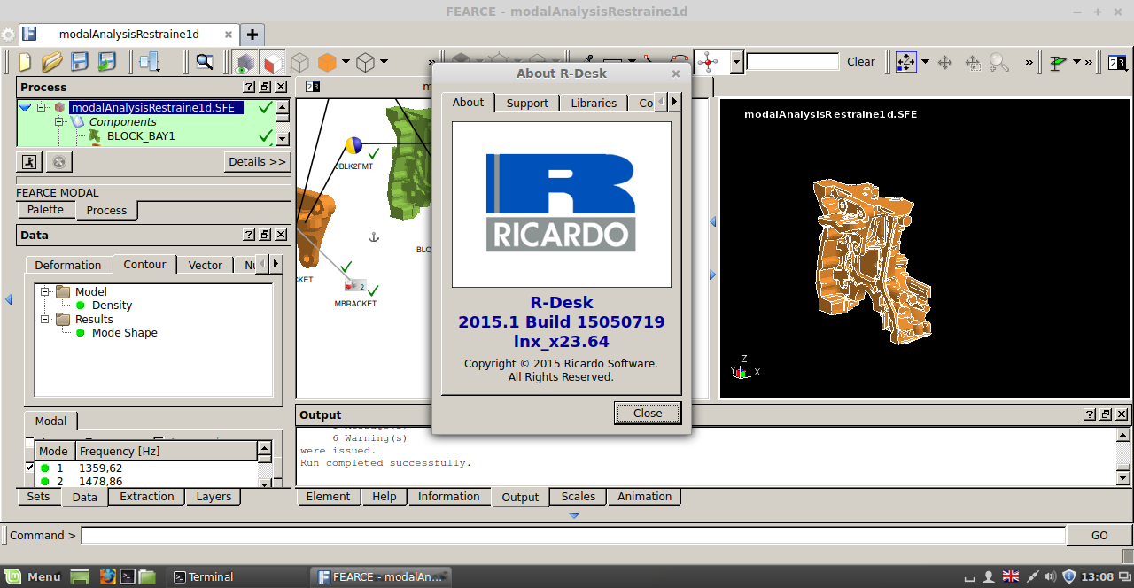This screenshot has height=588, width=1134.
Task: Select the zoom magnifier tool in view toolbar
Action: (999, 62)
